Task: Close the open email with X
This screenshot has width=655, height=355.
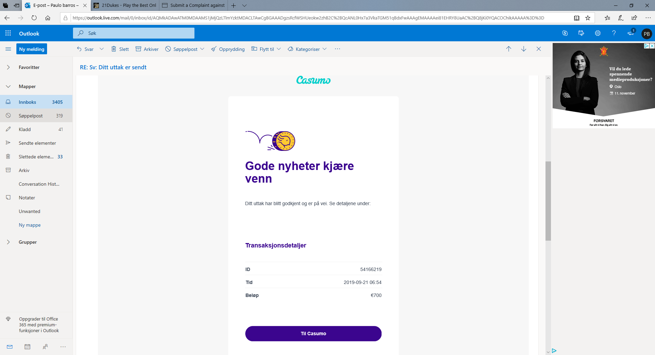Action: click(539, 49)
